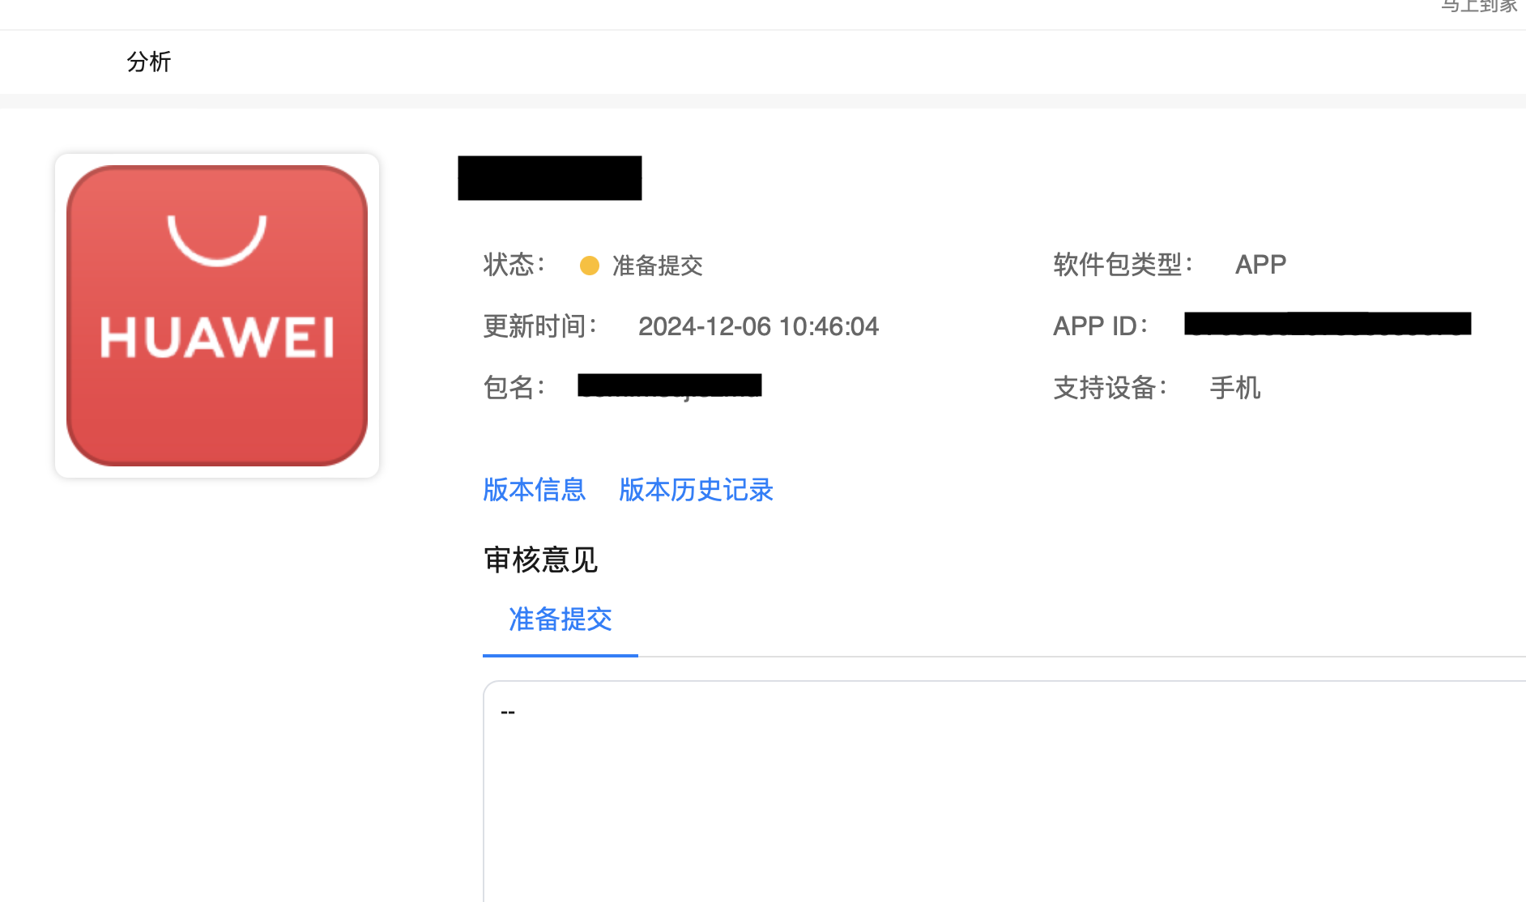The image size is (1526, 902).
Task: Select the 准备提交 tab under 审核意见
Action: tap(561, 619)
